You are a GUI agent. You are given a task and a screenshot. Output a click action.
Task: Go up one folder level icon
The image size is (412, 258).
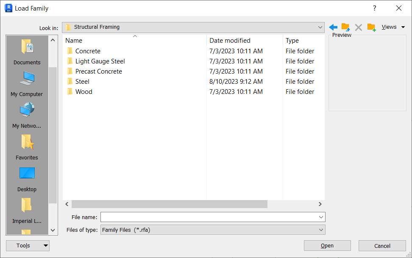345,27
